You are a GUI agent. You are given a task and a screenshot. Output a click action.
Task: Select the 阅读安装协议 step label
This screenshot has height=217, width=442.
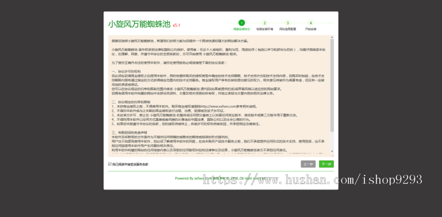click(241, 29)
